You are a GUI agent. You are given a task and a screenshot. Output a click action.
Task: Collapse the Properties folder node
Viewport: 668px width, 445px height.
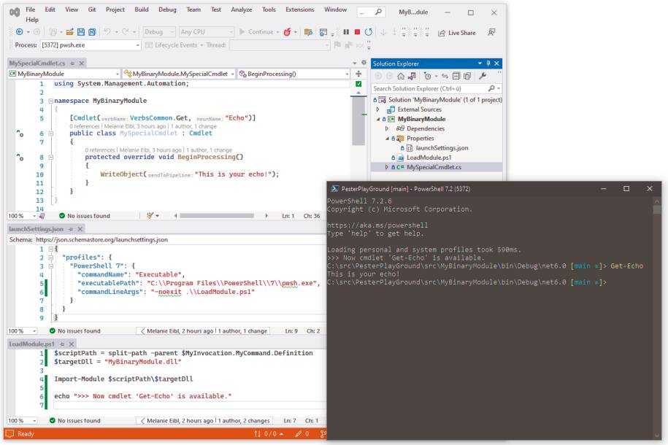(x=387, y=139)
